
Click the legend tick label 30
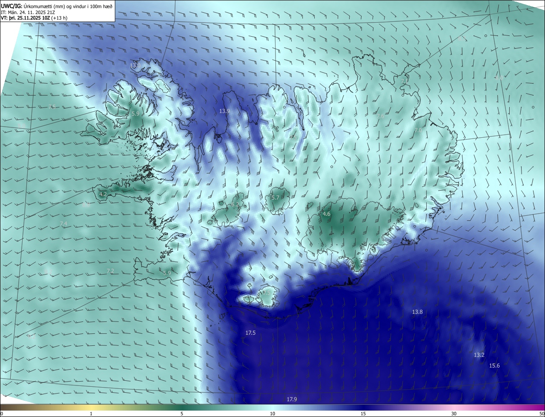tap(454, 414)
